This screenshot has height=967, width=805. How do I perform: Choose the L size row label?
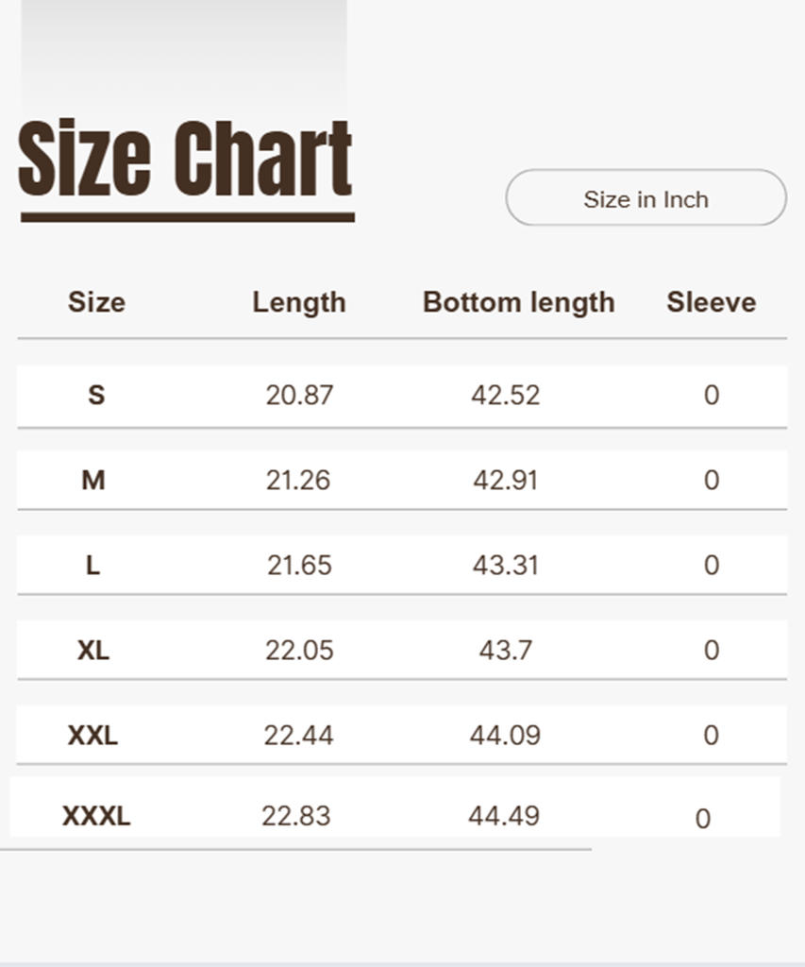click(92, 565)
